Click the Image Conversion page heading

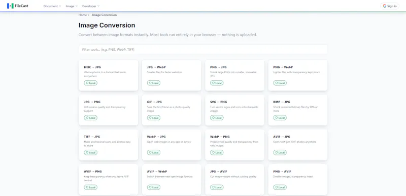coord(107,25)
